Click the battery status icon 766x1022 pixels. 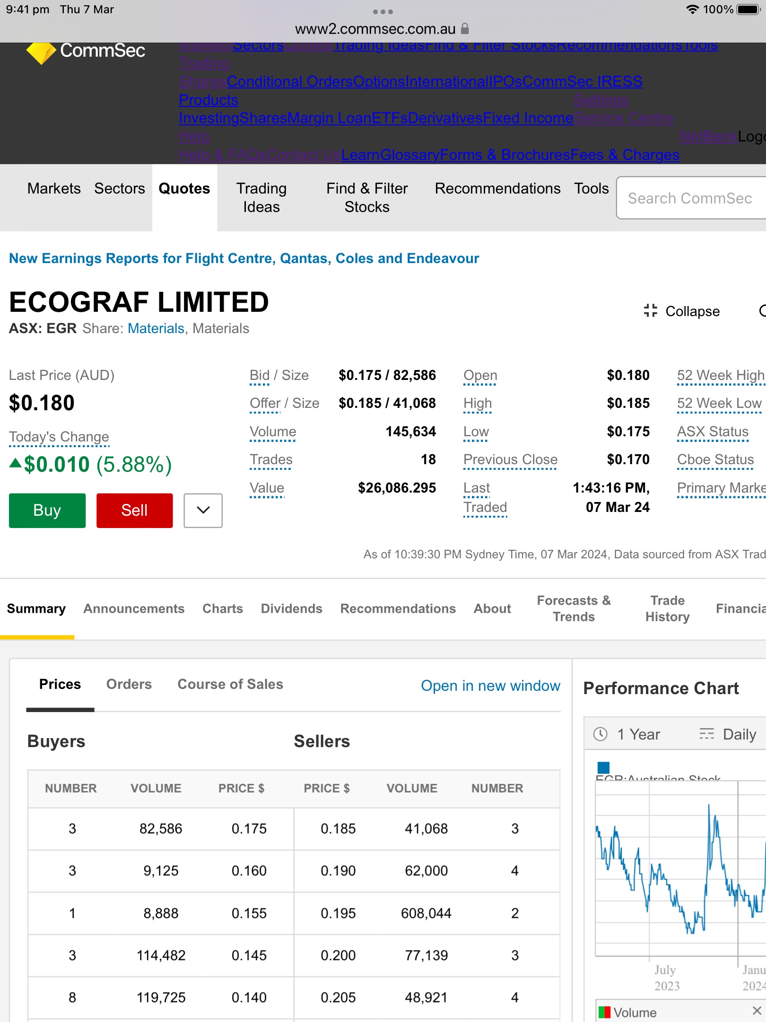coord(749,9)
